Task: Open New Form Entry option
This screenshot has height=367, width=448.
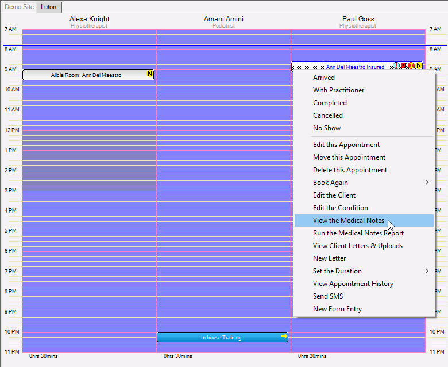Action: [337, 309]
